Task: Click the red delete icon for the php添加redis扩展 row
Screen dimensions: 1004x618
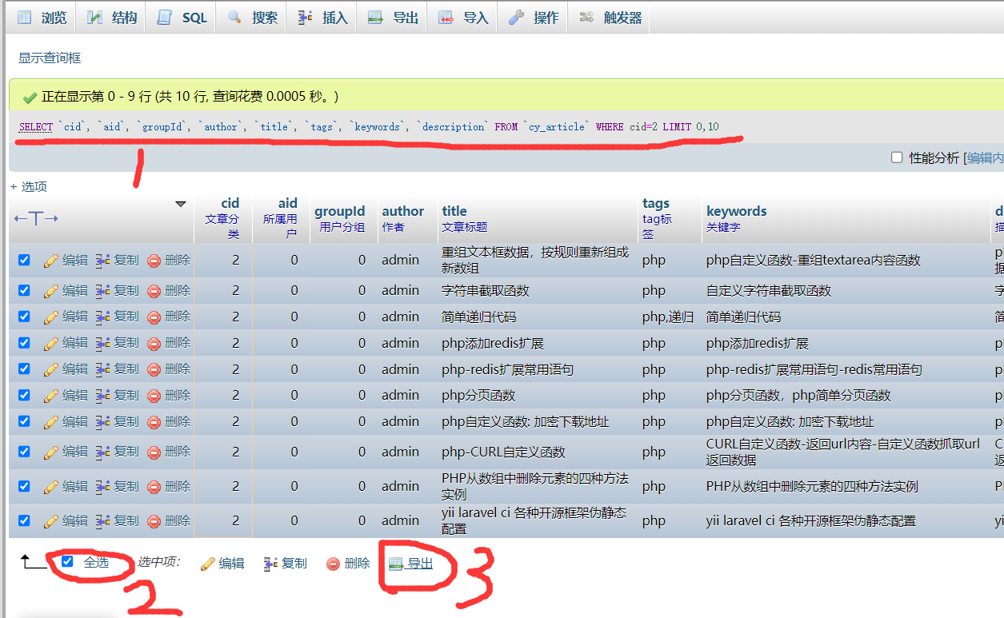Action: (154, 343)
